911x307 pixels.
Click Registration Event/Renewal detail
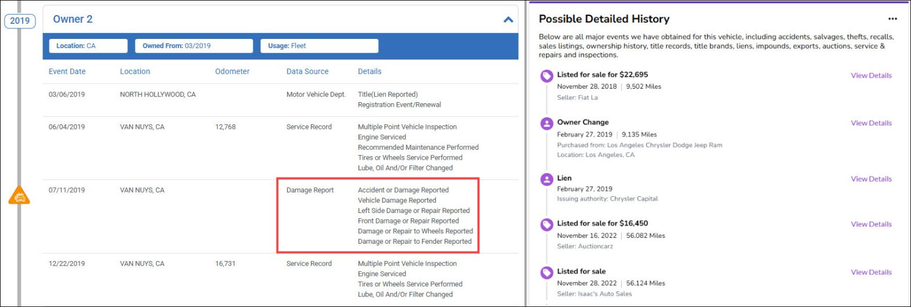pos(400,105)
